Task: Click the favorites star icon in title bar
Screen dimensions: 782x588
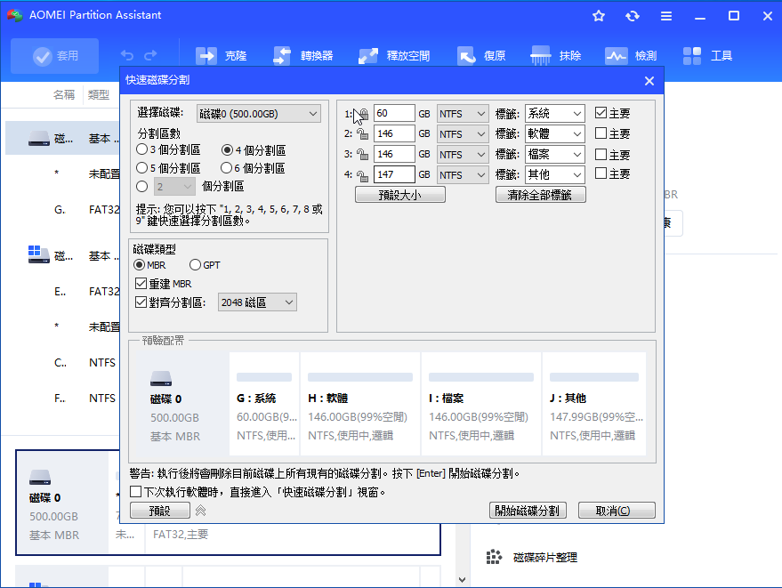Action: pos(599,16)
